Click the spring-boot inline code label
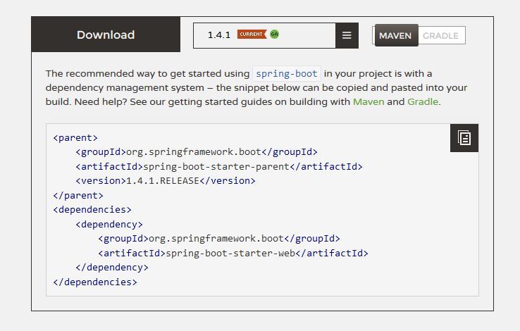This screenshot has height=331, width=520. [287, 73]
